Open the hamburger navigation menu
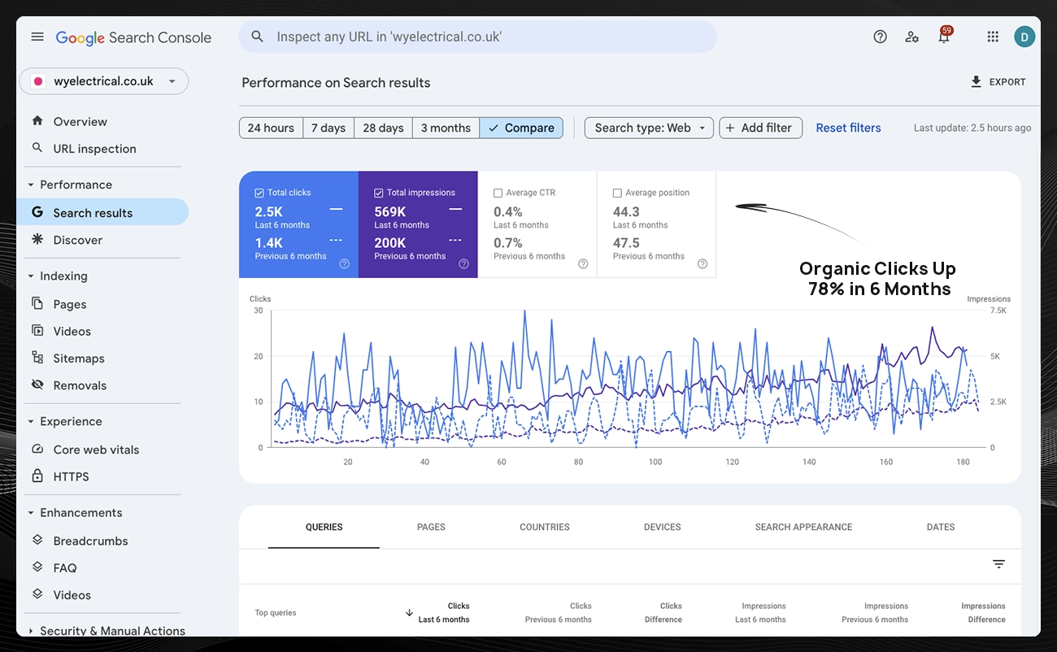The width and height of the screenshot is (1057, 652). tap(37, 37)
